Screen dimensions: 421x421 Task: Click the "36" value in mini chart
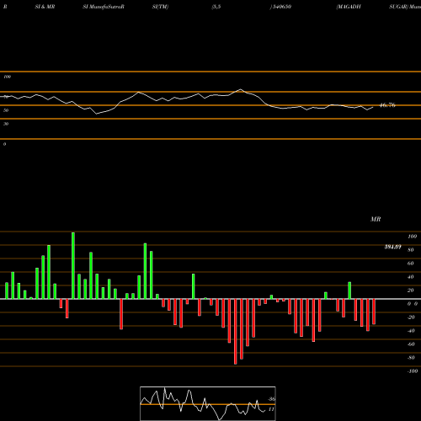[x=272, y=399]
